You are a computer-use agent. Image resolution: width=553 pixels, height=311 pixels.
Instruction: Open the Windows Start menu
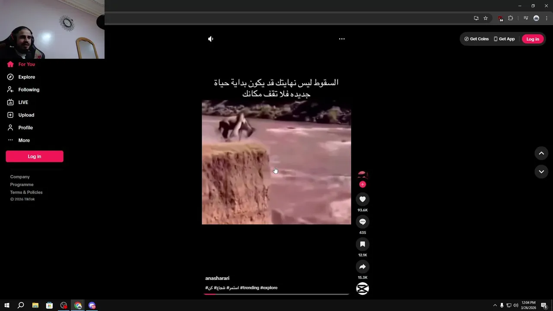pyautogui.click(x=7, y=305)
